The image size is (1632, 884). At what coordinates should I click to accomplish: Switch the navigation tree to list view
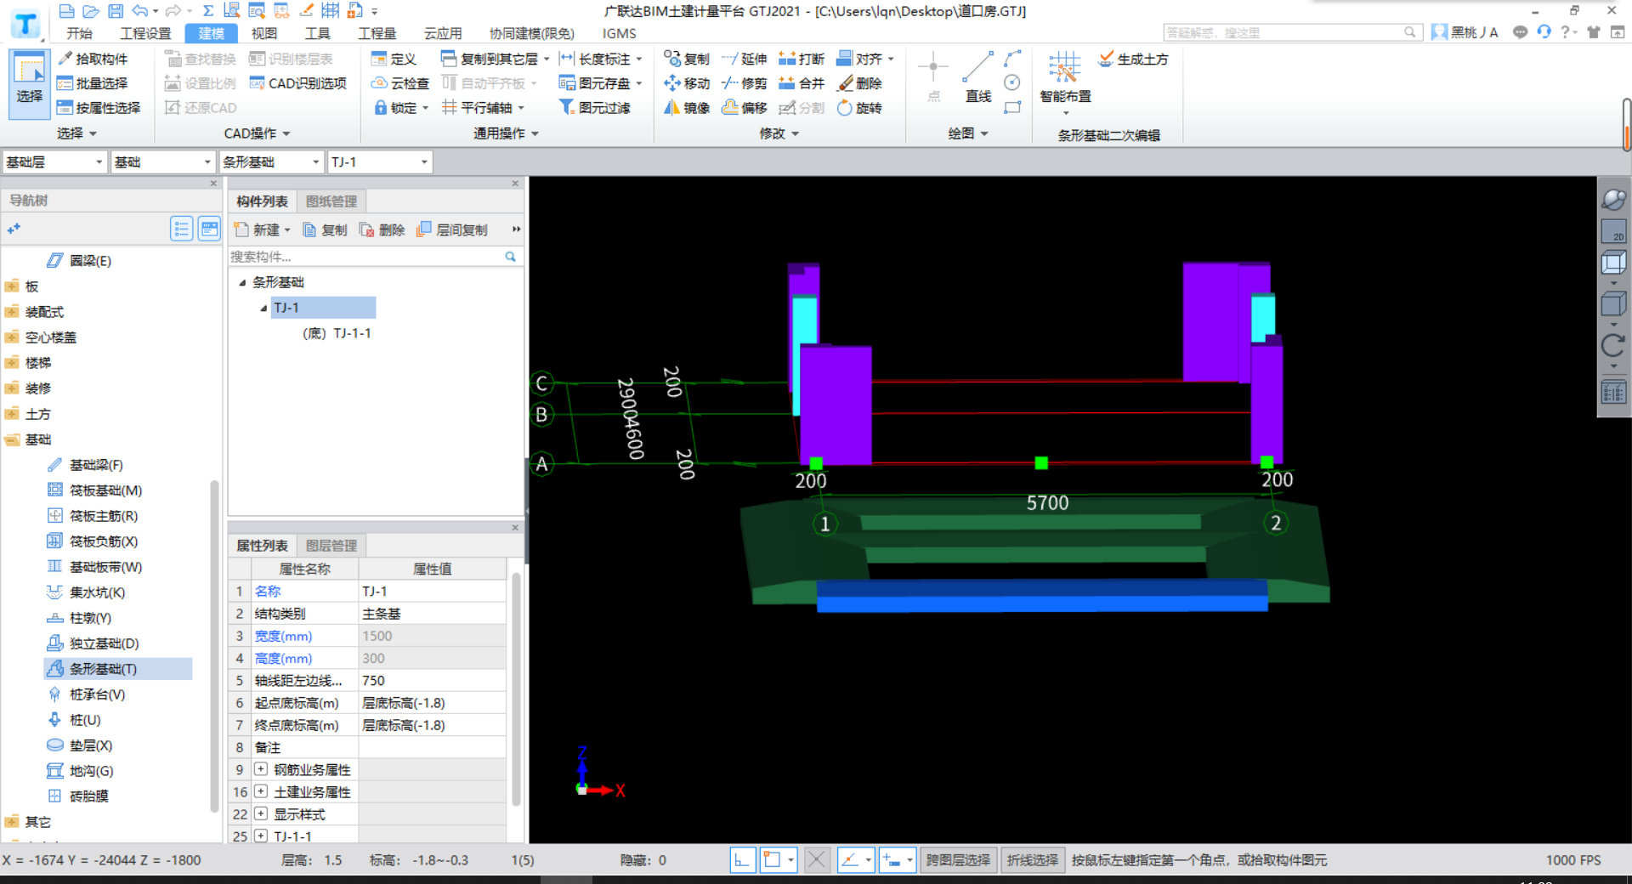(181, 229)
